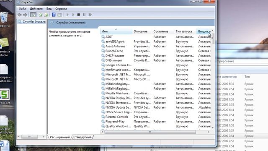Click Сетевая account cell in BranchCache row

coord(204,51)
